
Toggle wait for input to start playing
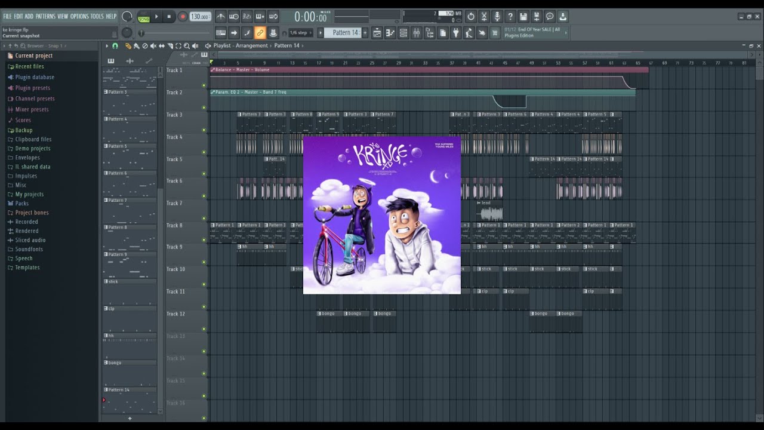coord(234,17)
